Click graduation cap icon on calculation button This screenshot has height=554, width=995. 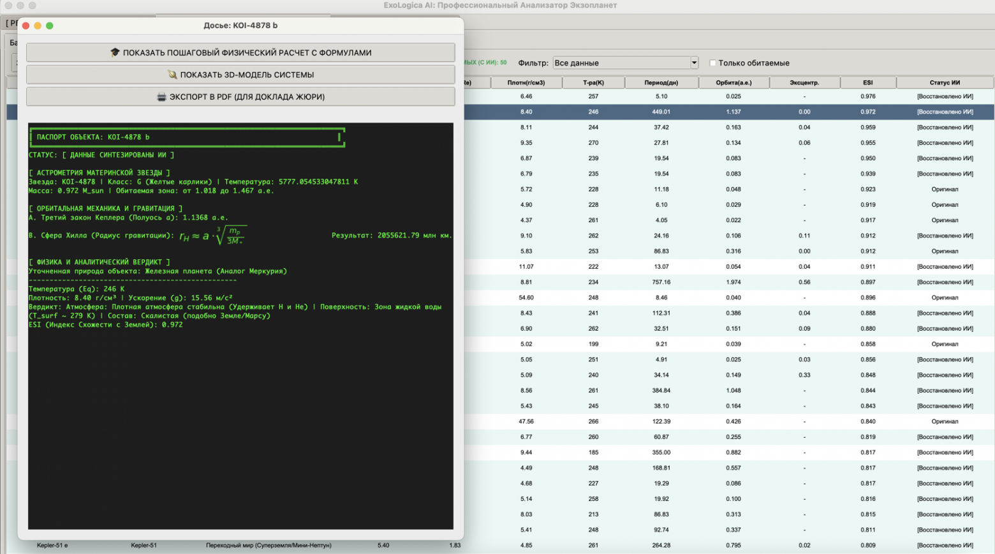tap(115, 52)
